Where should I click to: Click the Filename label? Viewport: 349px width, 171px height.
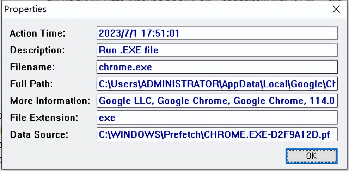32,67
